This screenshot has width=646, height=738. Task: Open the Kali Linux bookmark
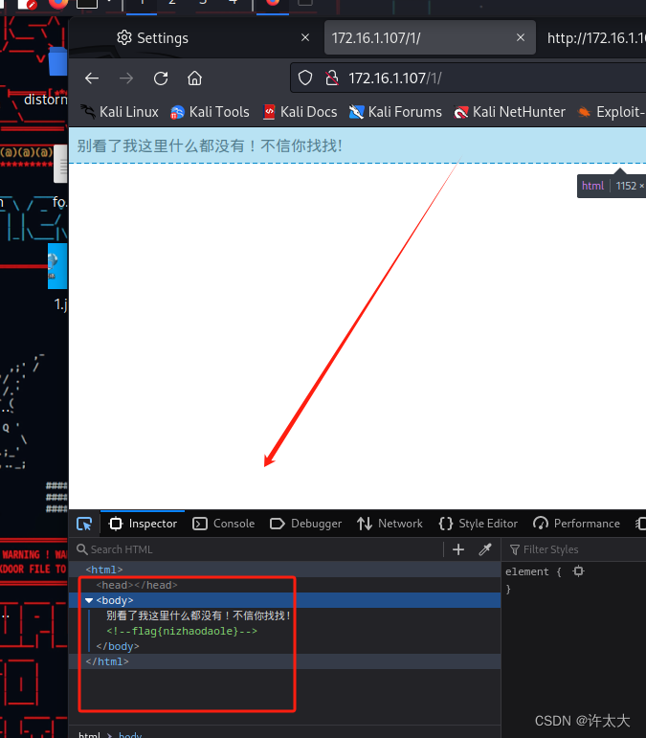coord(120,112)
